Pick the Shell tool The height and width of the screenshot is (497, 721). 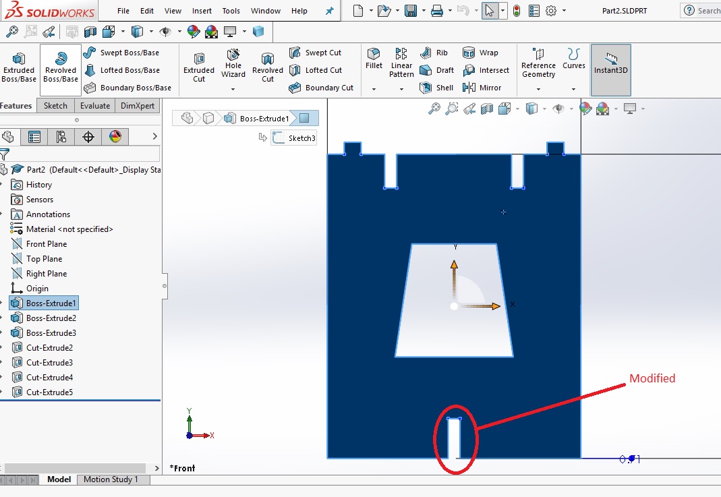pyautogui.click(x=436, y=88)
